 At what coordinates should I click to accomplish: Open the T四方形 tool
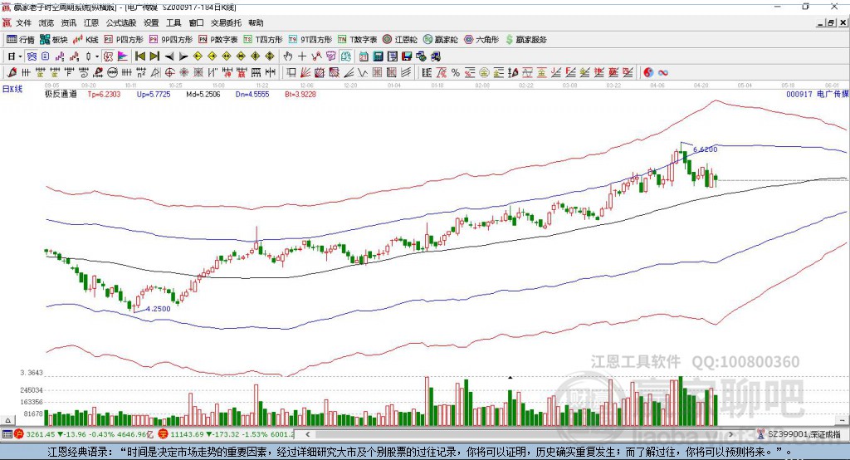[x=263, y=40]
